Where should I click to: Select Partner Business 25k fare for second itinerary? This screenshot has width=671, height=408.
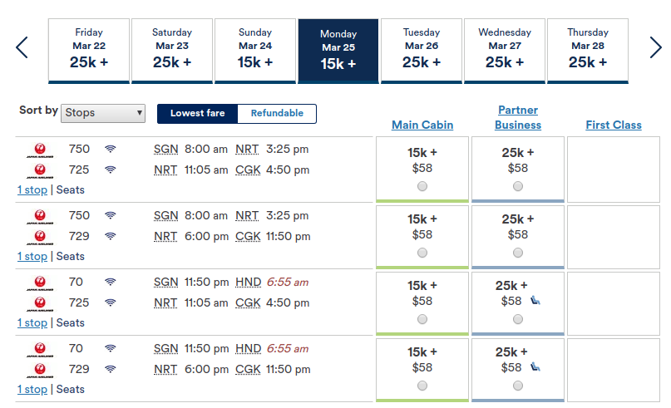click(518, 253)
